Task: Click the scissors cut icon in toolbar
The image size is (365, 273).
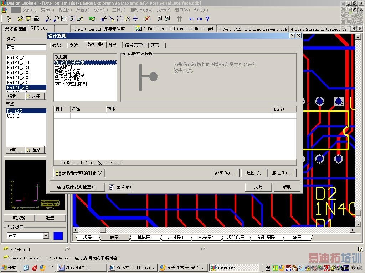Action: [x=104, y=19]
